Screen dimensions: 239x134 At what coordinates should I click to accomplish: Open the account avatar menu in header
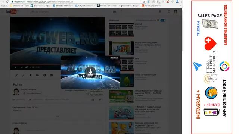click(x=176, y=12)
